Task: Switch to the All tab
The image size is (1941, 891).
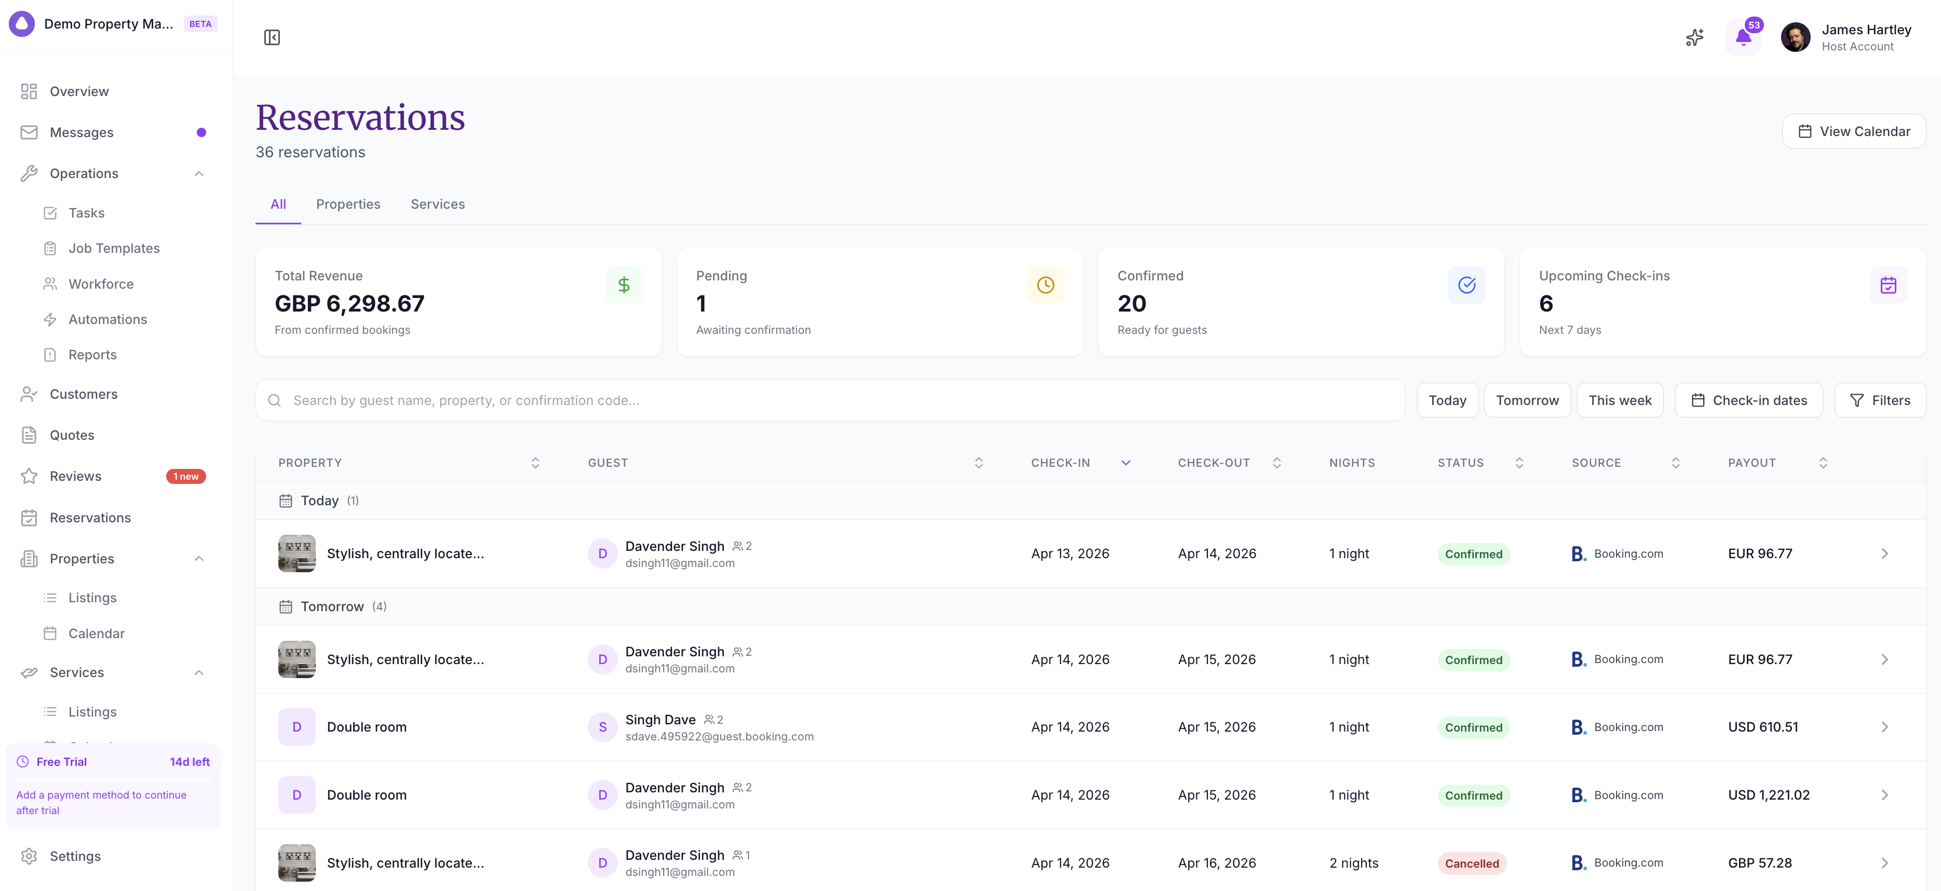Action: click(x=278, y=204)
